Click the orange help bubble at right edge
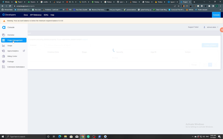 coord(222,30)
